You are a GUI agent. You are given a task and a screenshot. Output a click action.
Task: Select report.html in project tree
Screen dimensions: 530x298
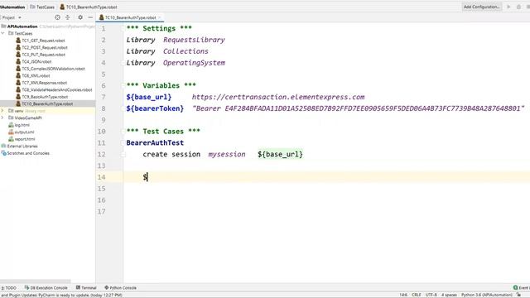tap(25, 139)
